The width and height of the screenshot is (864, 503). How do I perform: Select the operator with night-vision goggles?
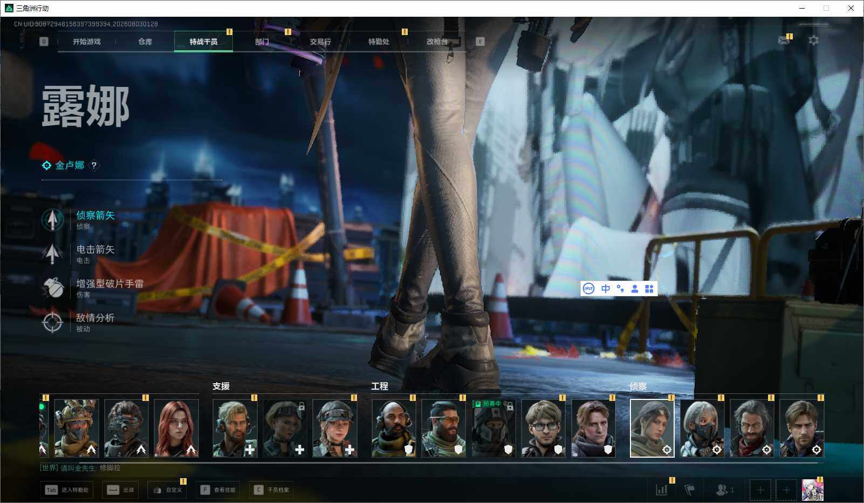click(x=126, y=428)
